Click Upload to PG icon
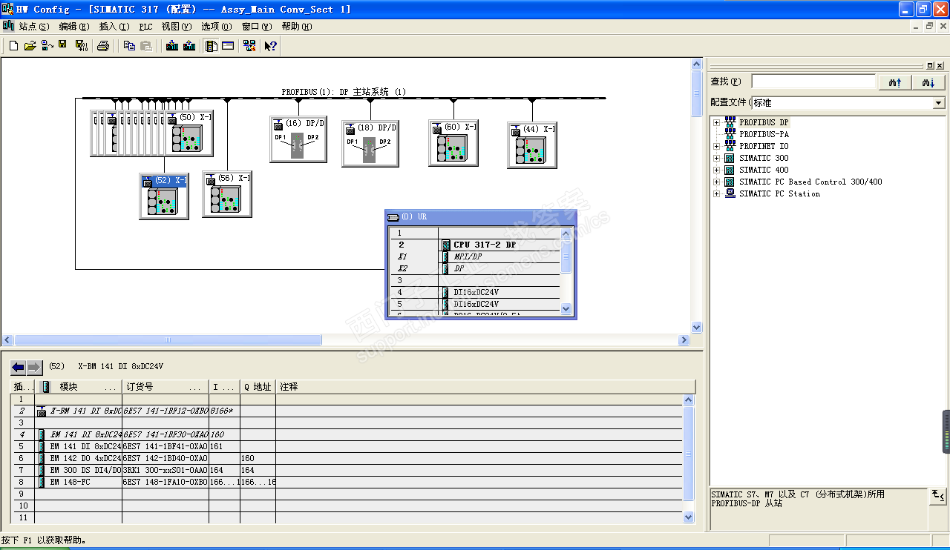The image size is (950, 550). (x=189, y=46)
